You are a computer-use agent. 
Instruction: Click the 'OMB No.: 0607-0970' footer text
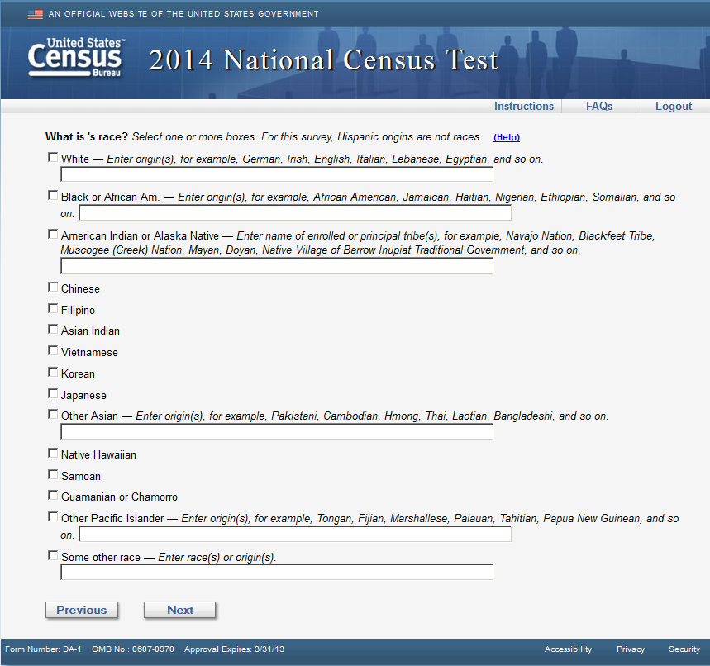(133, 649)
